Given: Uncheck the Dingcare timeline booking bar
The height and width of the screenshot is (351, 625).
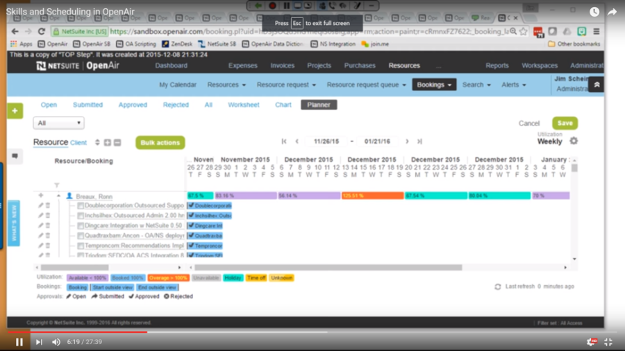Looking at the screenshot, I should (x=192, y=225).
